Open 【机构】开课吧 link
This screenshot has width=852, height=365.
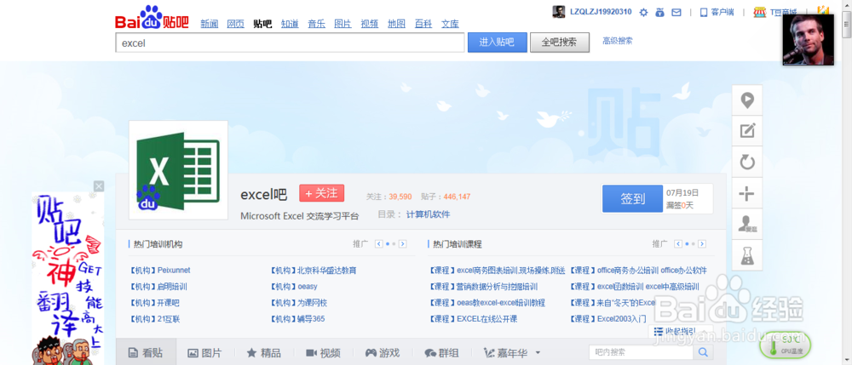[154, 303]
